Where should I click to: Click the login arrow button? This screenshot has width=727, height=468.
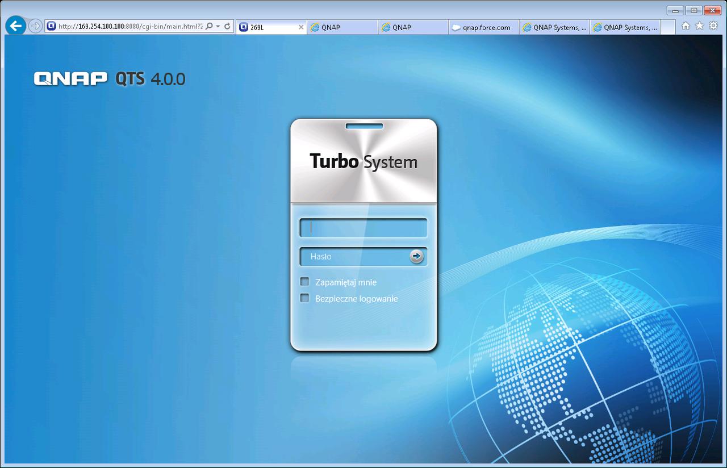coord(417,257)
